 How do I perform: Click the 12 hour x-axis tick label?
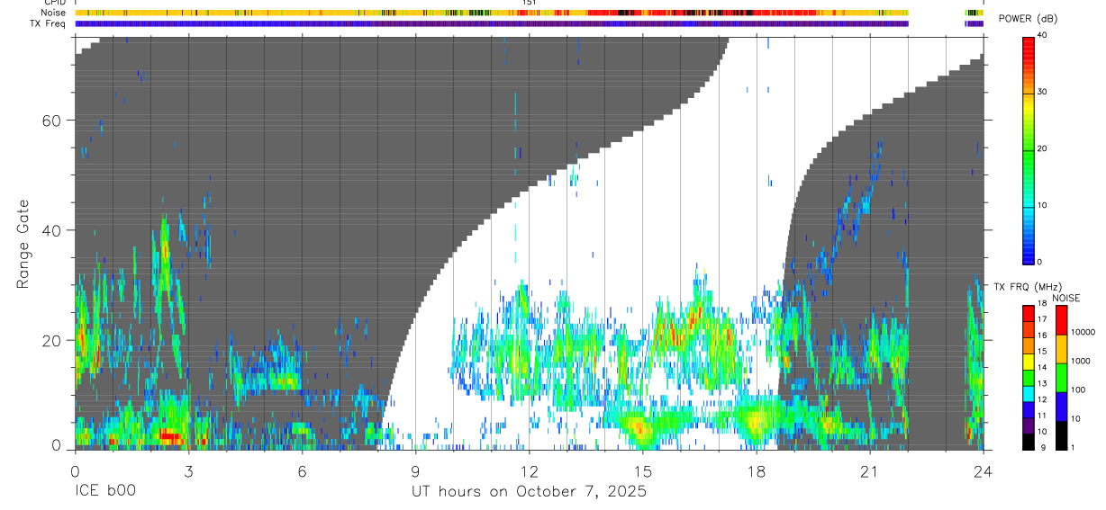(529, 471)
